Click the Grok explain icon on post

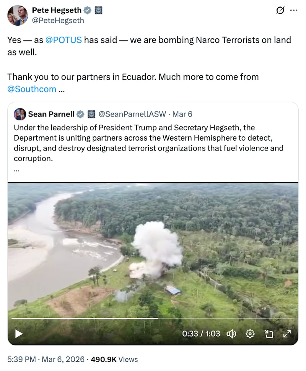280,11
